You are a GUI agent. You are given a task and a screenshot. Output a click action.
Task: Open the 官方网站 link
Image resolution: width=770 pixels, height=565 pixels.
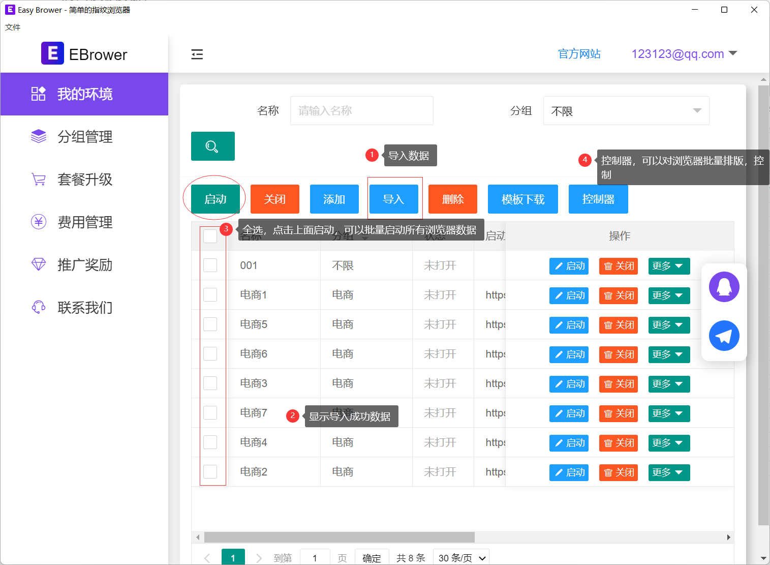click(x=579, y=54)
